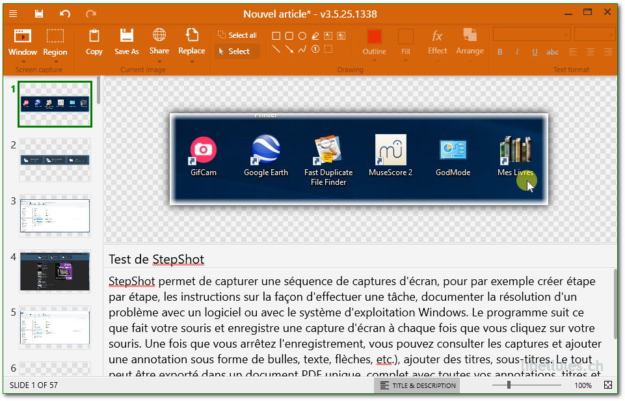Click the captured desktop image on the canvas
Viewport: 625px width, 401px height.
click(359, 159)
